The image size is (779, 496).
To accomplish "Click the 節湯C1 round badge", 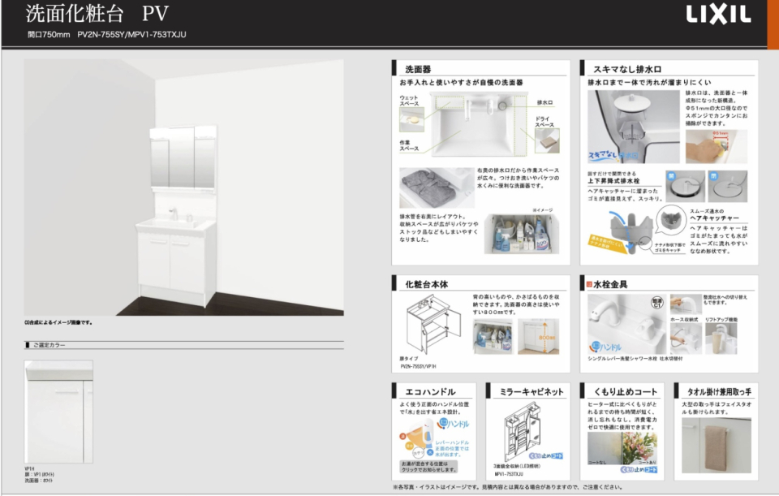I will 657,301.
